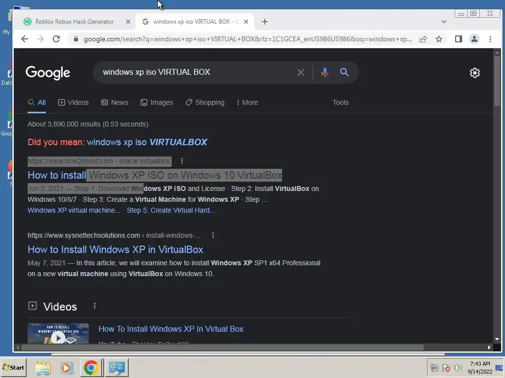Click the horizontal scrollbar right arrow
The height and width of the screenshot is (378, 505).
(x=489, y=347)
